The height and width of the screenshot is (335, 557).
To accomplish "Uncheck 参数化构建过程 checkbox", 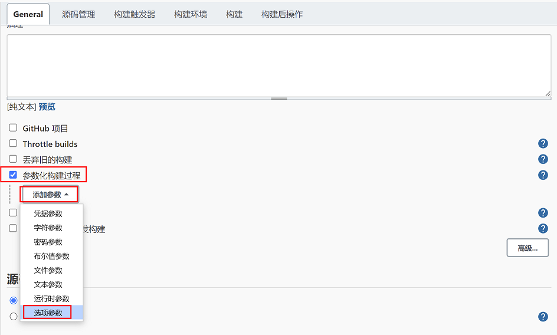I will point(13,175).
